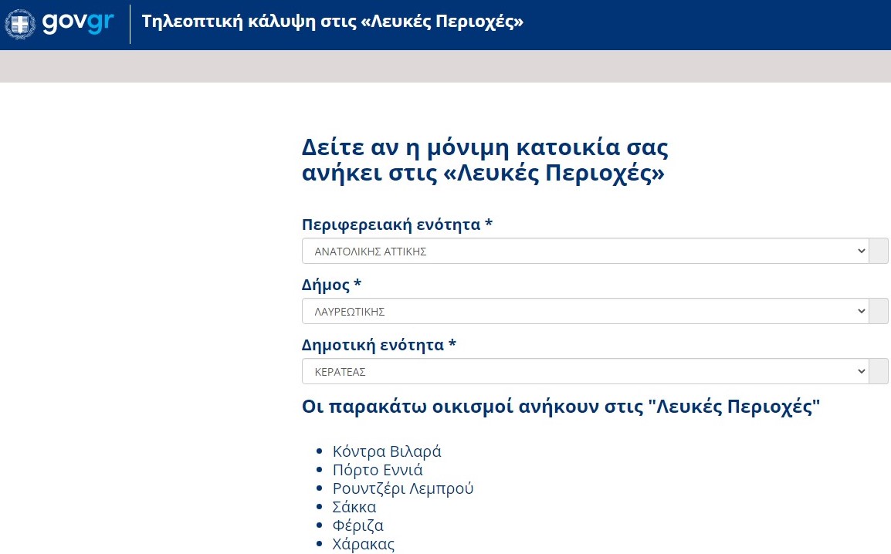Viewport: 891px width, 554px height.
Task: Click the Δήμος field label
Action: (x=331, y=285)
